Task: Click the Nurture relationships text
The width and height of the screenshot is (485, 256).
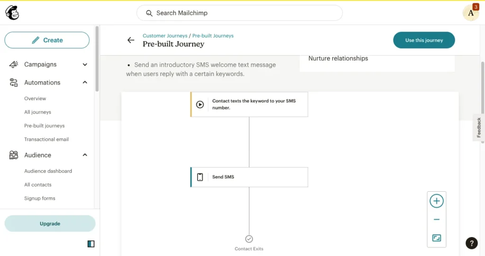Action: 338,58
